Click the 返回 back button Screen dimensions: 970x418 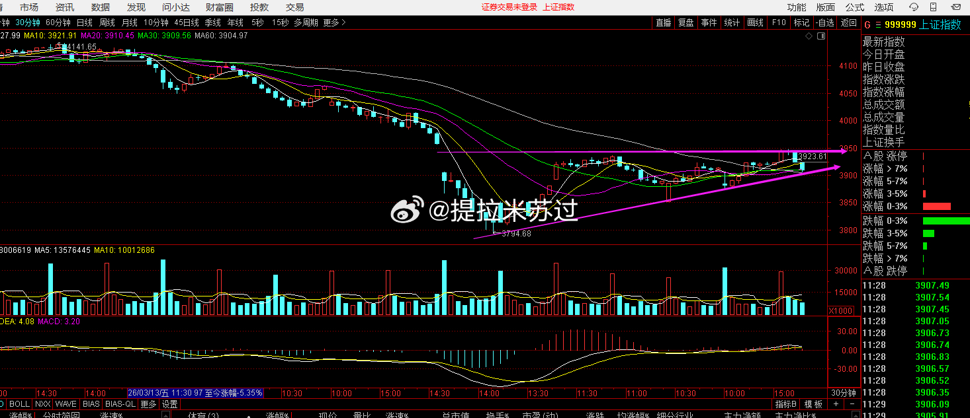(x=848, y=22)
